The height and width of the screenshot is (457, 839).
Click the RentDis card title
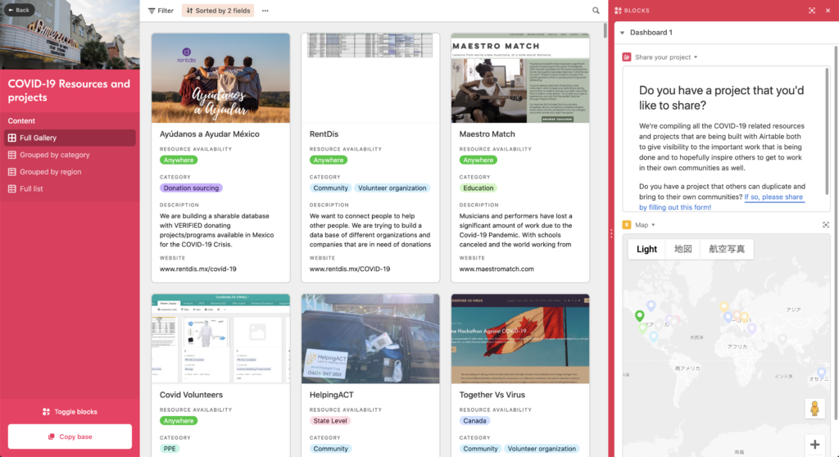324,133
